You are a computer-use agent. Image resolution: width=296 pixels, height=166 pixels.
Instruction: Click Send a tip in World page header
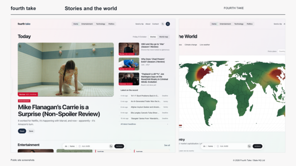click(x=277, y=24)
